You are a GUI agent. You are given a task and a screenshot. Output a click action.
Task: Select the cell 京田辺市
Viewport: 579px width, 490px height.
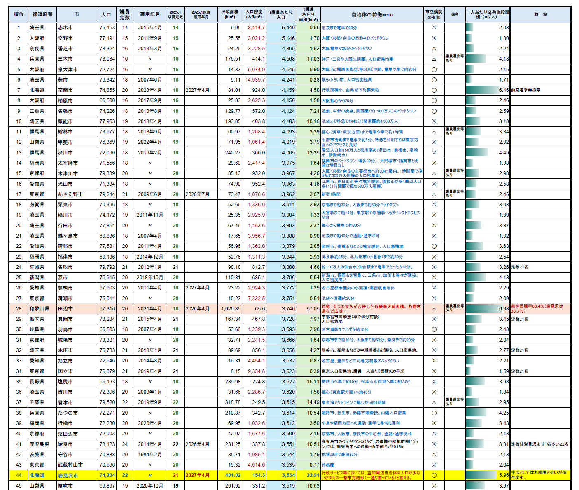point(76,434)
